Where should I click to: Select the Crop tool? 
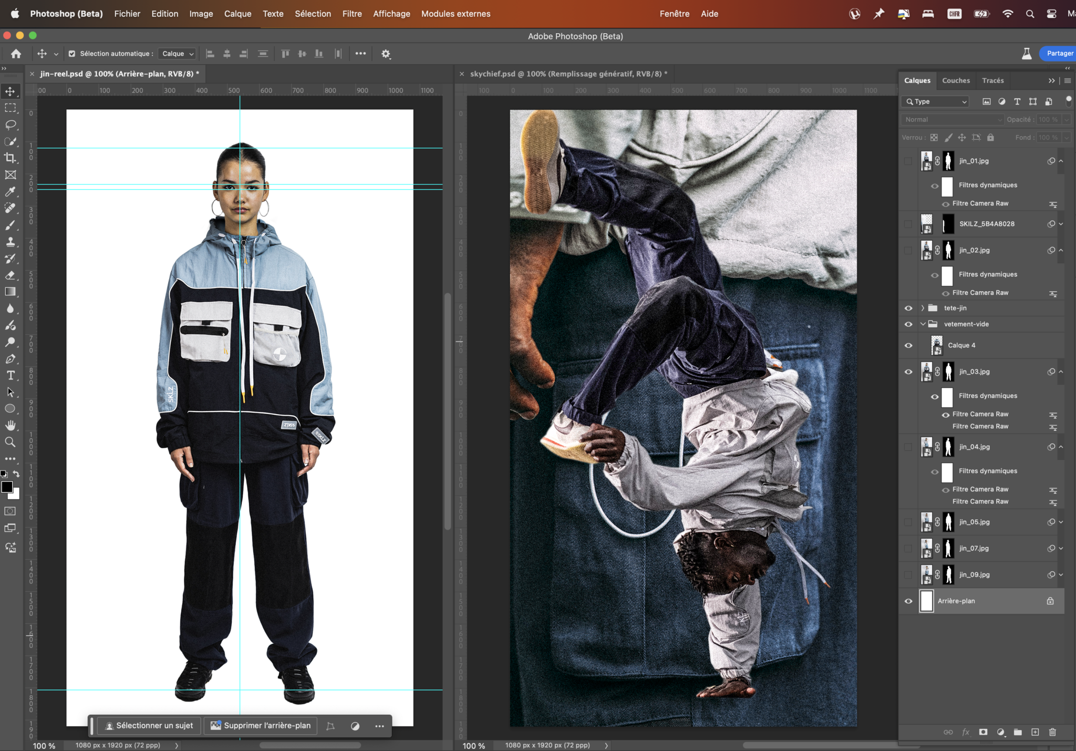pyautogui.click(x=10, y=158)
